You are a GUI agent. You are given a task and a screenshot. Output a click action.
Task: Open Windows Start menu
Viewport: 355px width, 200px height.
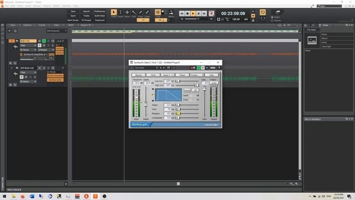coord(4,196)
